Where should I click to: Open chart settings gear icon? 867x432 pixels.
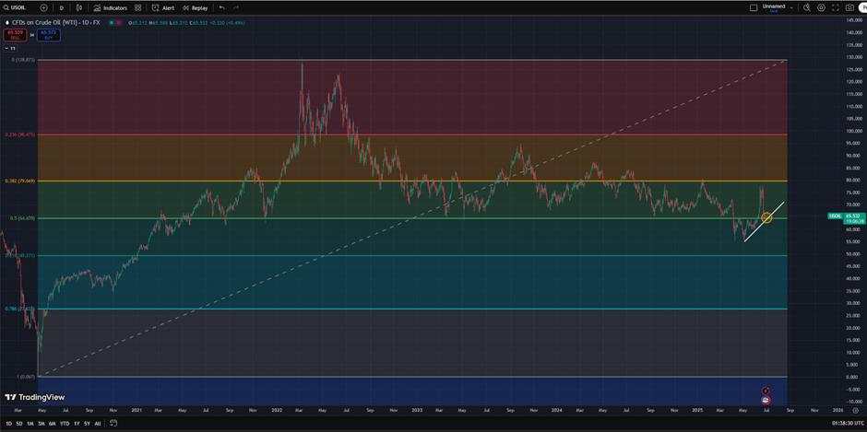[x=821, y=7]
